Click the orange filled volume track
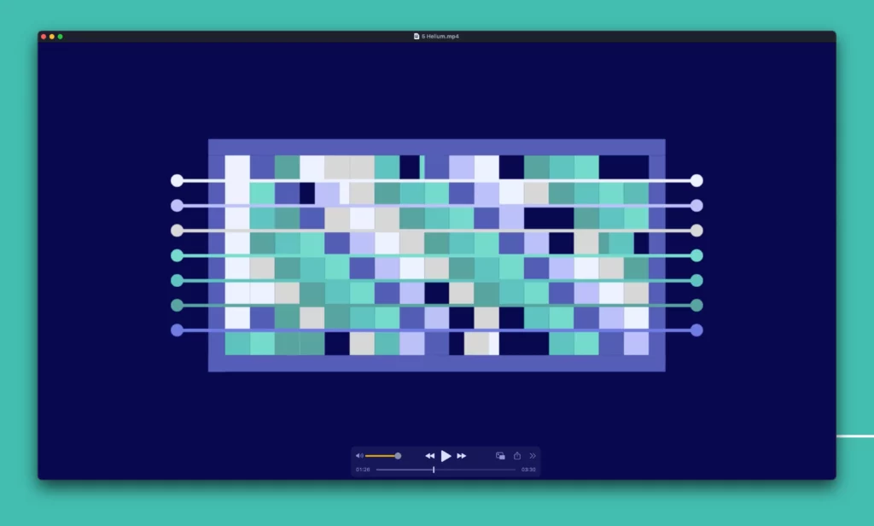 380,456
